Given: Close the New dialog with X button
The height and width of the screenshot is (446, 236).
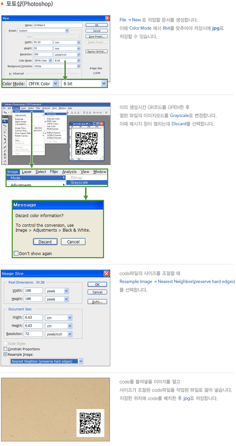Looking at the screenshot, I should pos(107,18).
